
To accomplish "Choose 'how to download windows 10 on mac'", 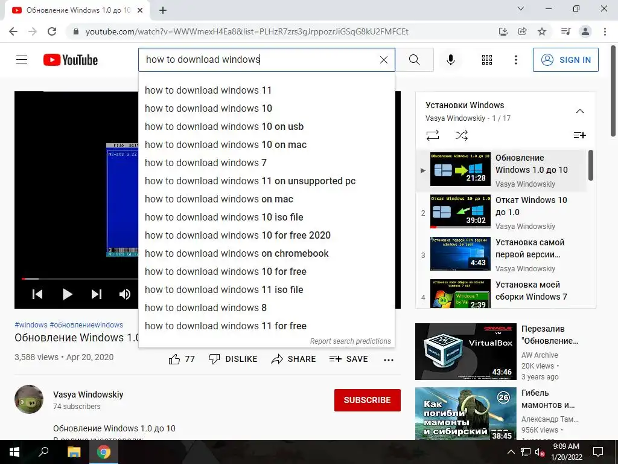I will pyautogui.click(x=266, y=145).
